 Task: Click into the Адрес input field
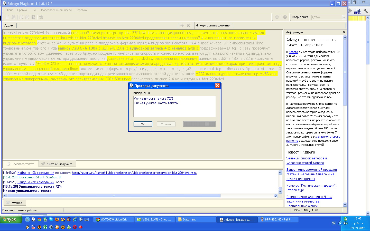coord(97,25)
